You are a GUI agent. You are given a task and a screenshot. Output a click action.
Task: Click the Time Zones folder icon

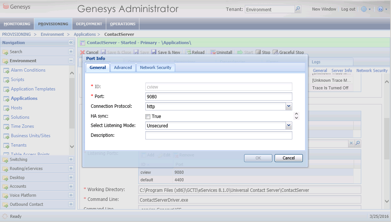tap(6, 127)
